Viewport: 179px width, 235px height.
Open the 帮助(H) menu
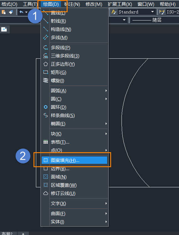[168, 4]
